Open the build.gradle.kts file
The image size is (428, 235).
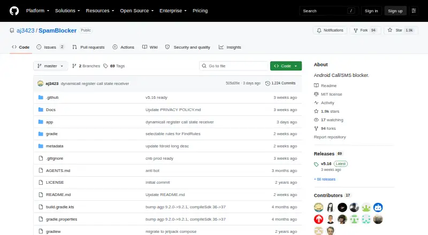[x=60, y=207]
